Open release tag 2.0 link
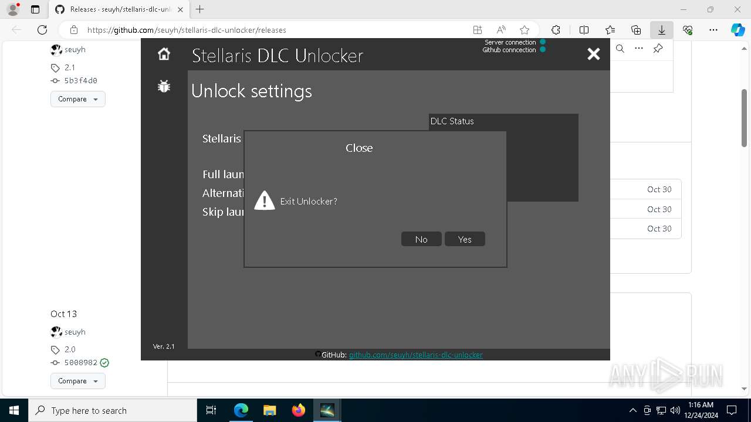 click(x=69, y=349)
